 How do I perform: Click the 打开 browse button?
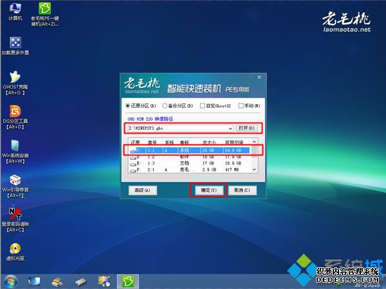pos(246,128)
